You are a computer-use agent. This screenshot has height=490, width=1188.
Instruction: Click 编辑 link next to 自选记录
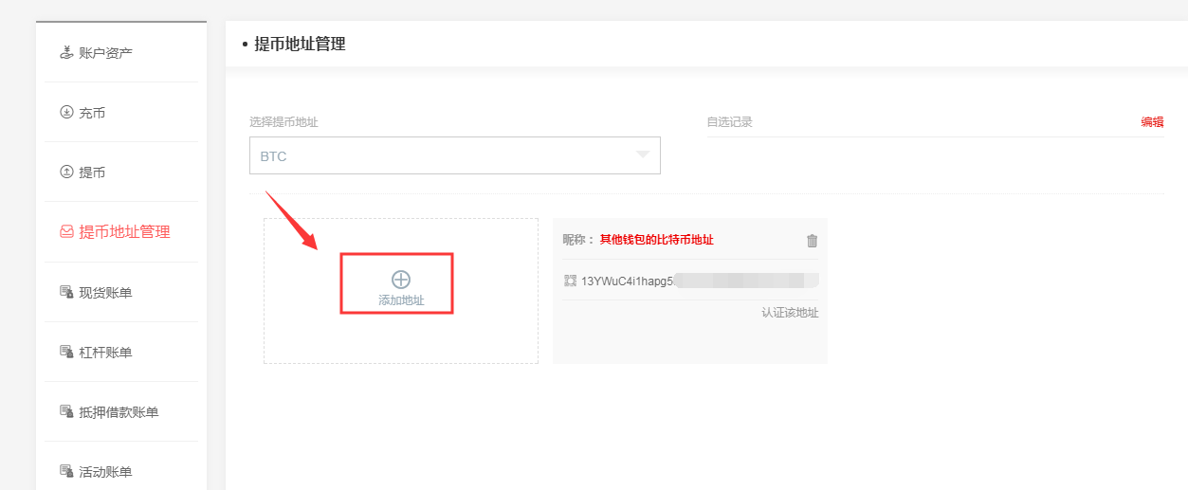click(x=1152, y=122)
